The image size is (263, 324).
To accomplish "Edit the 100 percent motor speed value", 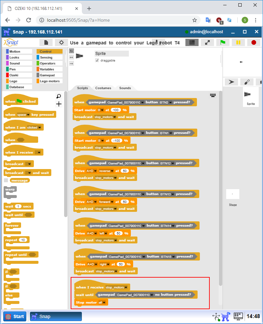I will (x=116, y=110).
